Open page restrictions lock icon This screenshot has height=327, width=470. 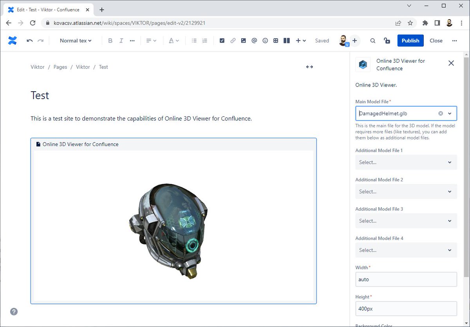click(387, 40)
